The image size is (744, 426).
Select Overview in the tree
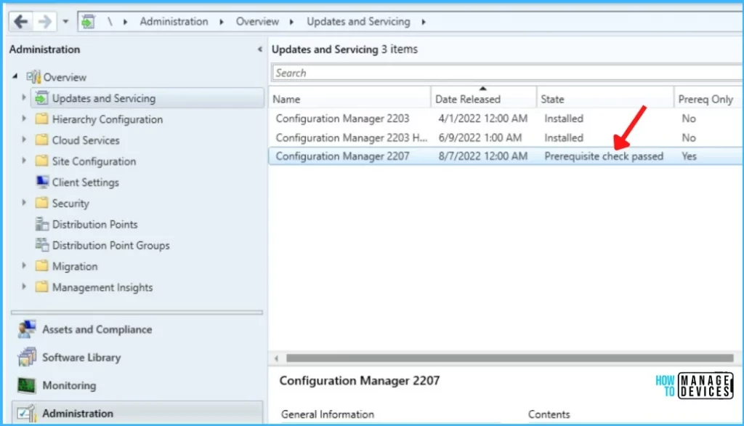pyautogui.click(x=65, y=77)
